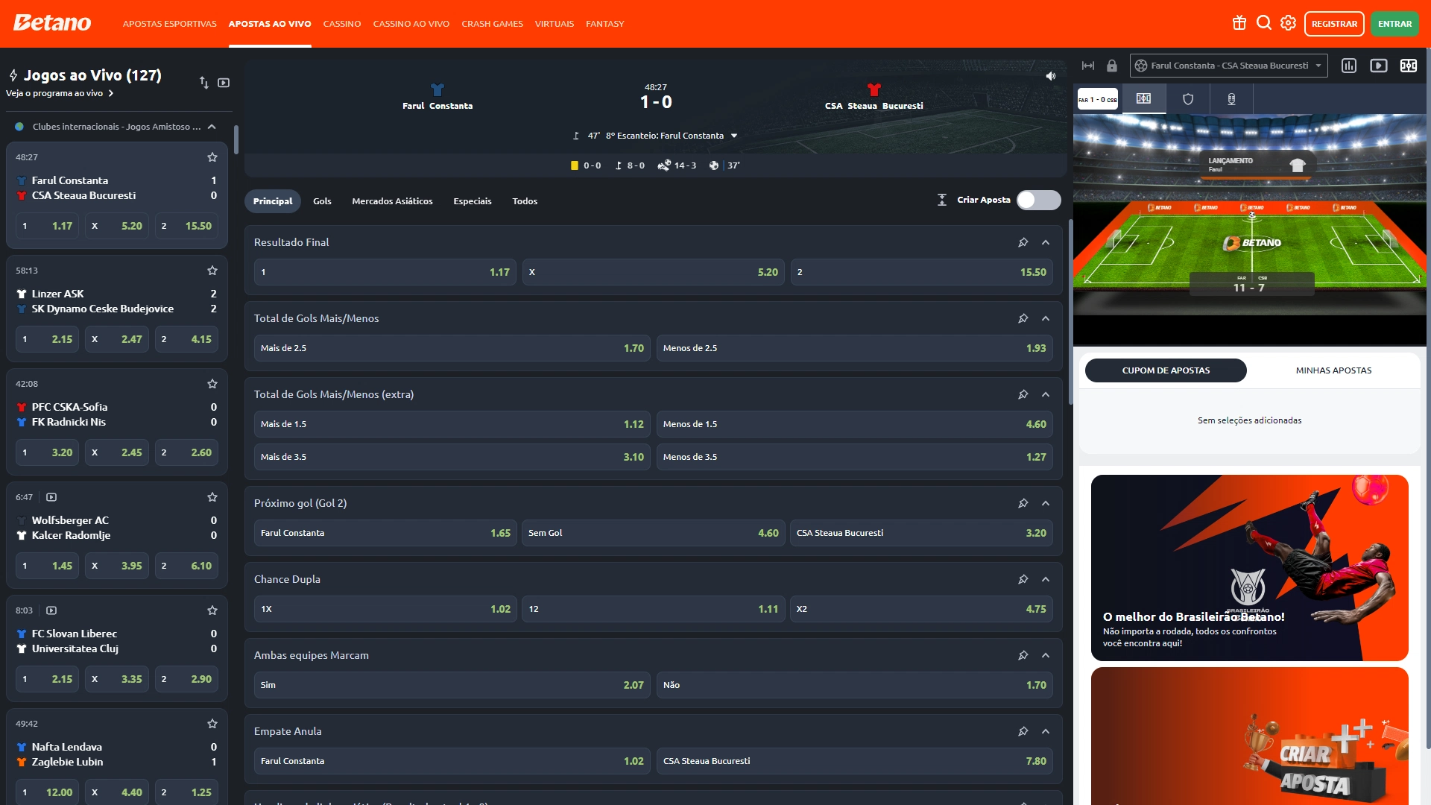1431x805 pixels.
Task: Open the settings gear icon
Action: pos(1289,23)
